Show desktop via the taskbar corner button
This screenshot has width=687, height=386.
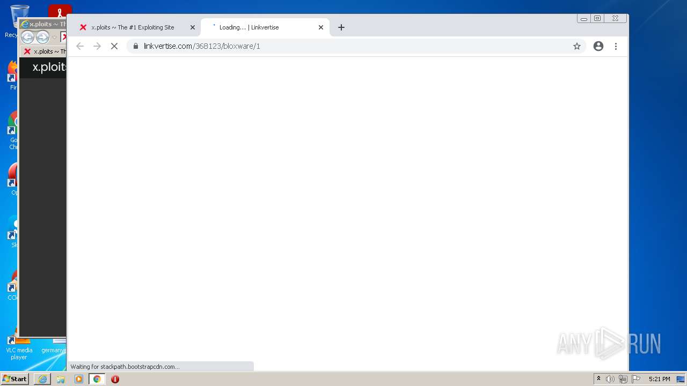tap(682, 379)
